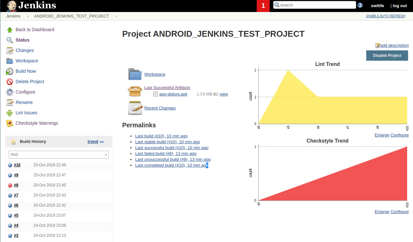
Task: Enlarge the Lint Trend graph
Action: (x=382, y=135)
